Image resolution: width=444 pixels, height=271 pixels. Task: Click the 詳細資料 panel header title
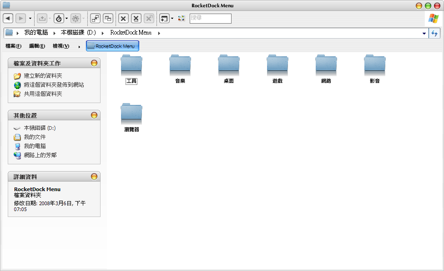click(x=25, y=177)
